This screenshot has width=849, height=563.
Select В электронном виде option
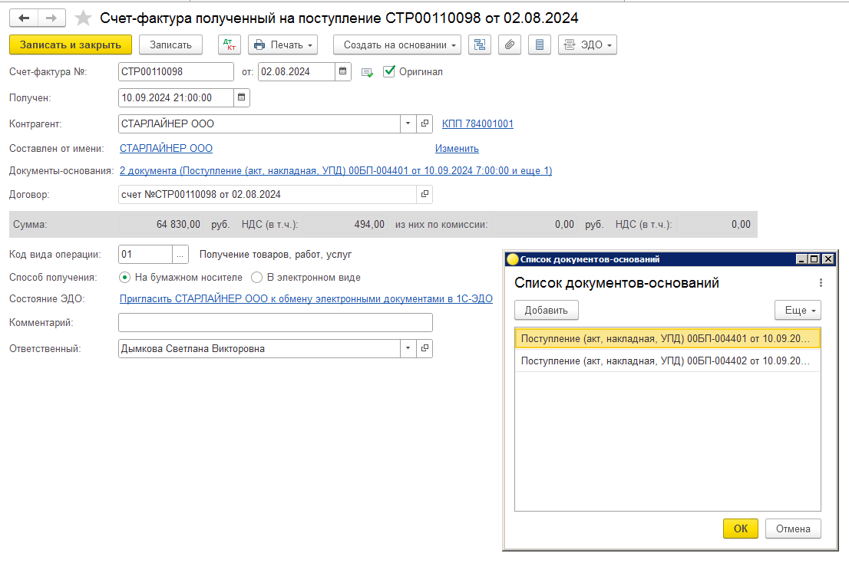[257, 278]
